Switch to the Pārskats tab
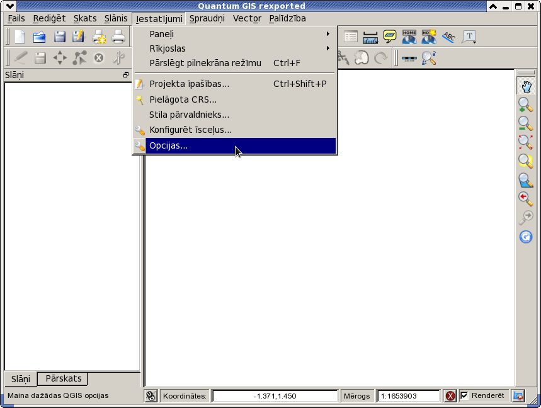 click(63, 378)
